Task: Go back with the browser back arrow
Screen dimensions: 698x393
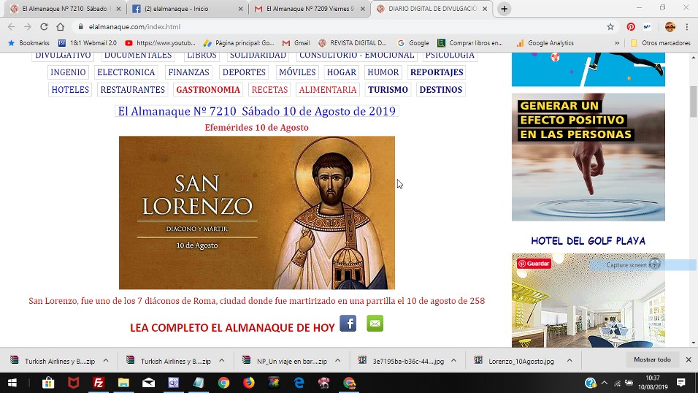Action: point(11,27)
